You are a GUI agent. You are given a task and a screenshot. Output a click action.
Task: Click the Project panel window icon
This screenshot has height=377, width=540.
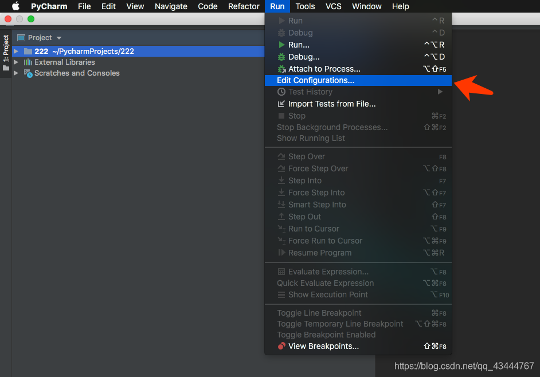pyautogui.click(x=21, y=37)
